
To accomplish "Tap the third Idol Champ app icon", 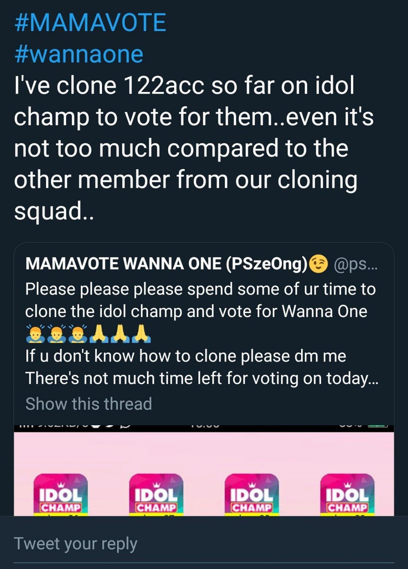I will [252, 494].
